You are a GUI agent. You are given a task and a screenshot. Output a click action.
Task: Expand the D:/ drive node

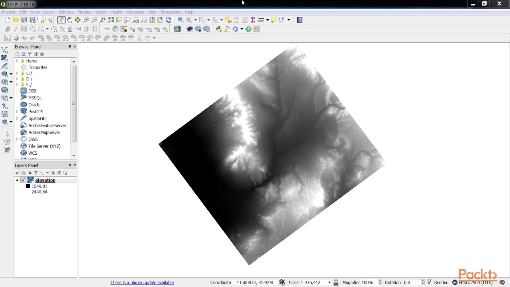click(x=17, y=79)
